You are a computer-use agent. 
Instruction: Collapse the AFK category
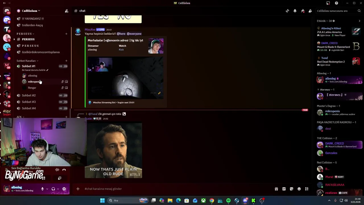[20, 117]
